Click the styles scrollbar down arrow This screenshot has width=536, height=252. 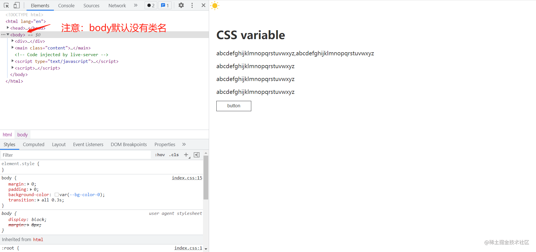pyautogui.click(x=206, y=249)
